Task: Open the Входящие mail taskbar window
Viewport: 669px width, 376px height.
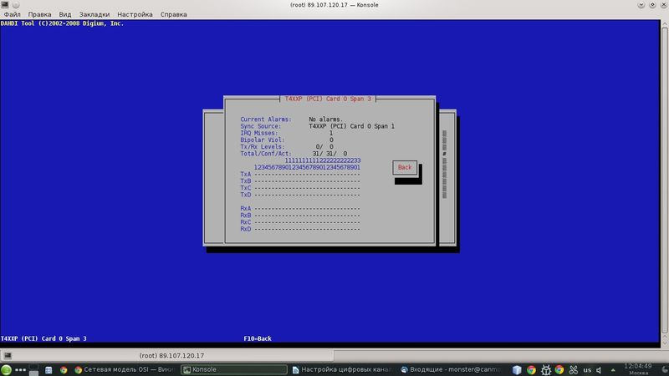Action: click(x=449, y=369)
